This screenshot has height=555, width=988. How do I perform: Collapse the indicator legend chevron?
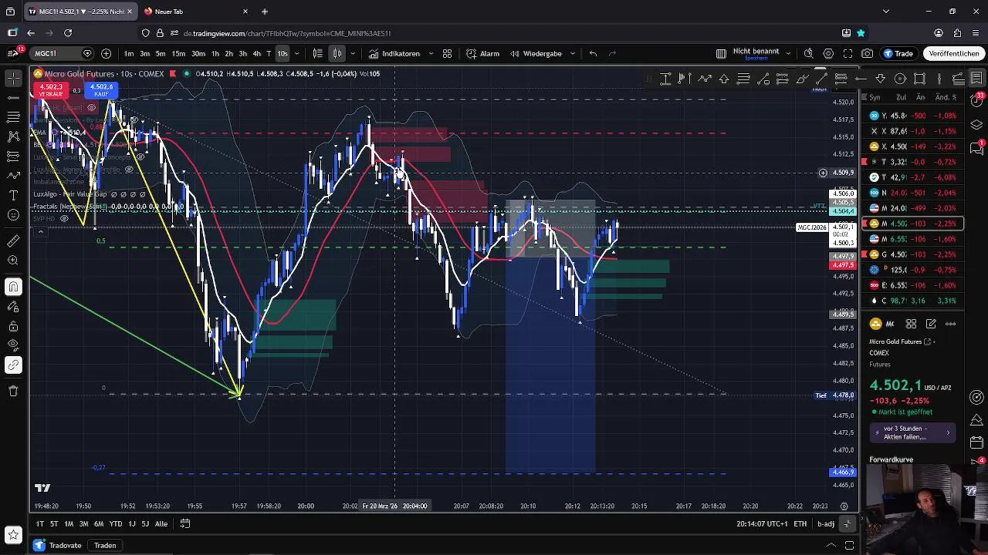[40, 231]
